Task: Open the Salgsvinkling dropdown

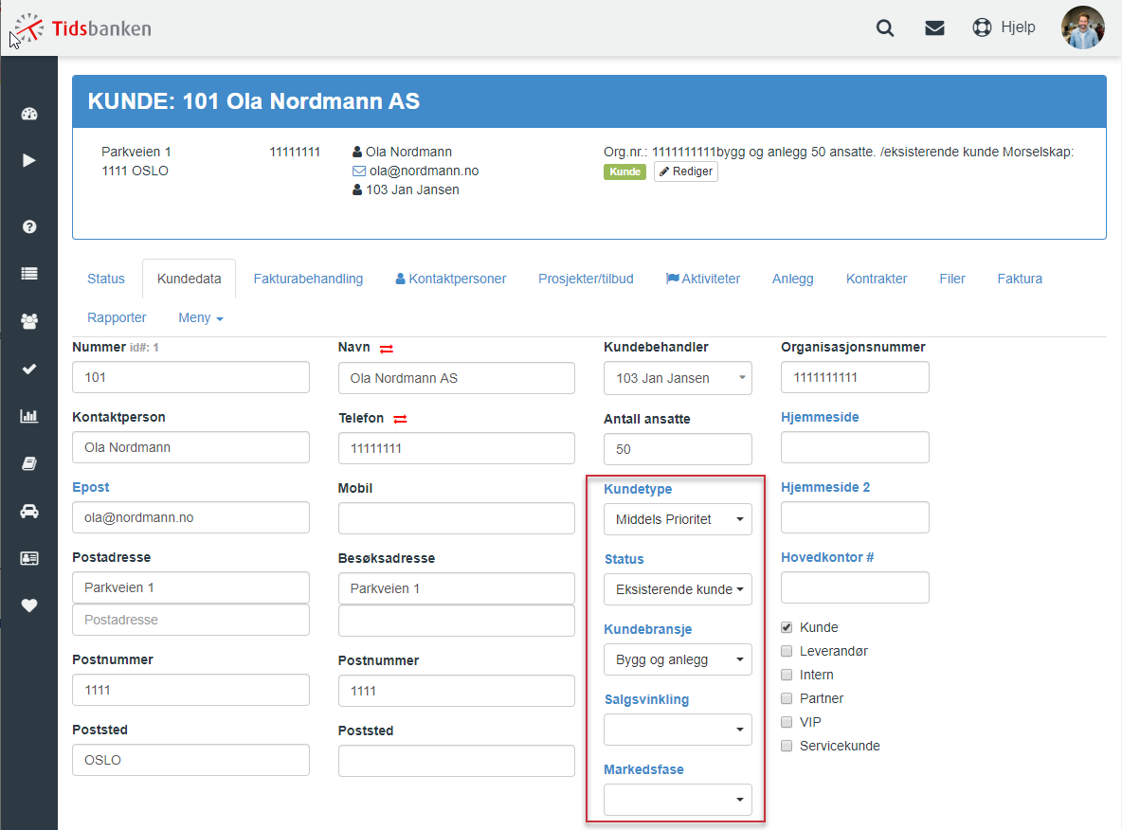Action: tap(678, 730)
